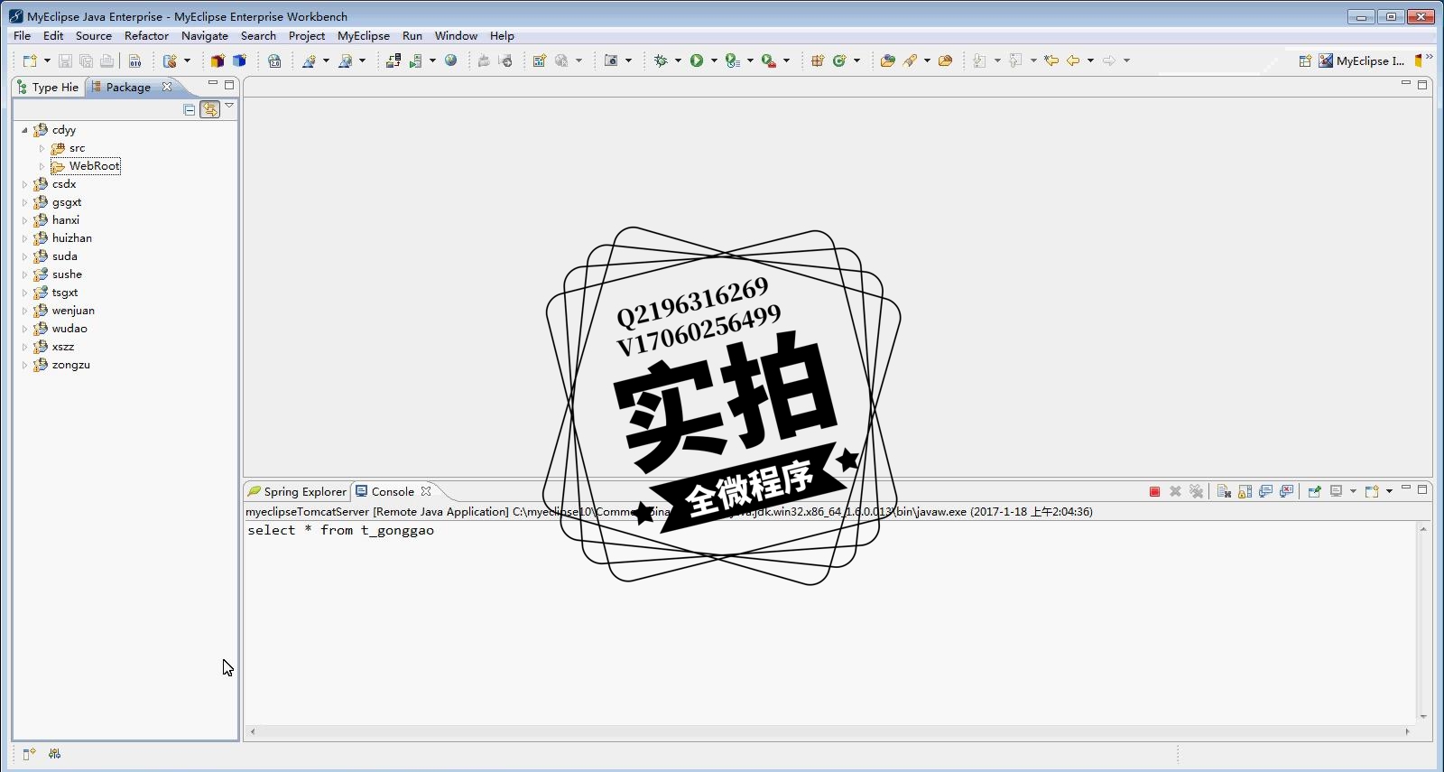Expand the huizhan project node
The image size is (1444, 772).
click(24, 238)
